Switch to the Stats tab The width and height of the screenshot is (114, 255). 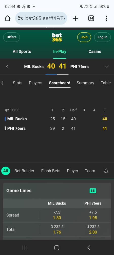[17, 83]
